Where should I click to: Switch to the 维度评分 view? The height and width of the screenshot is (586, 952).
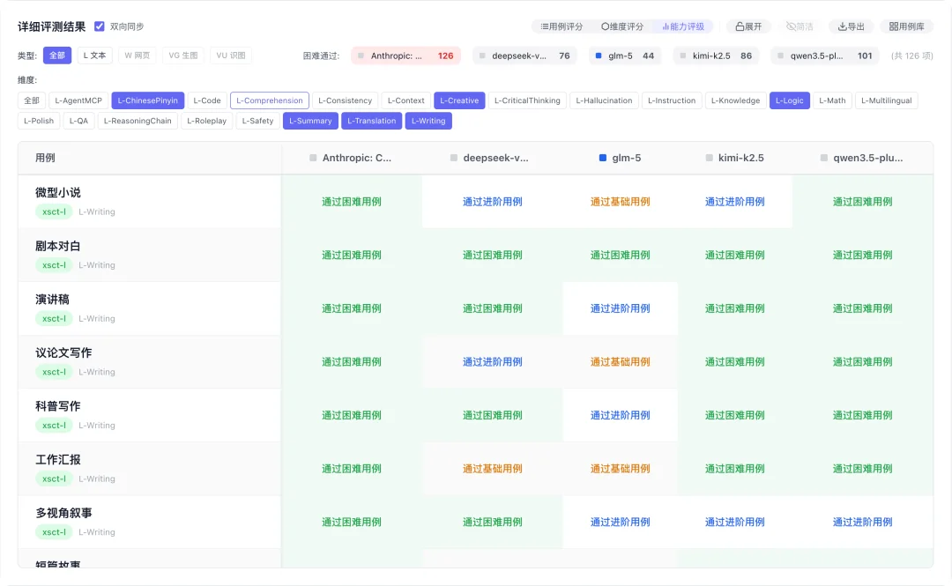coord(622,26)
